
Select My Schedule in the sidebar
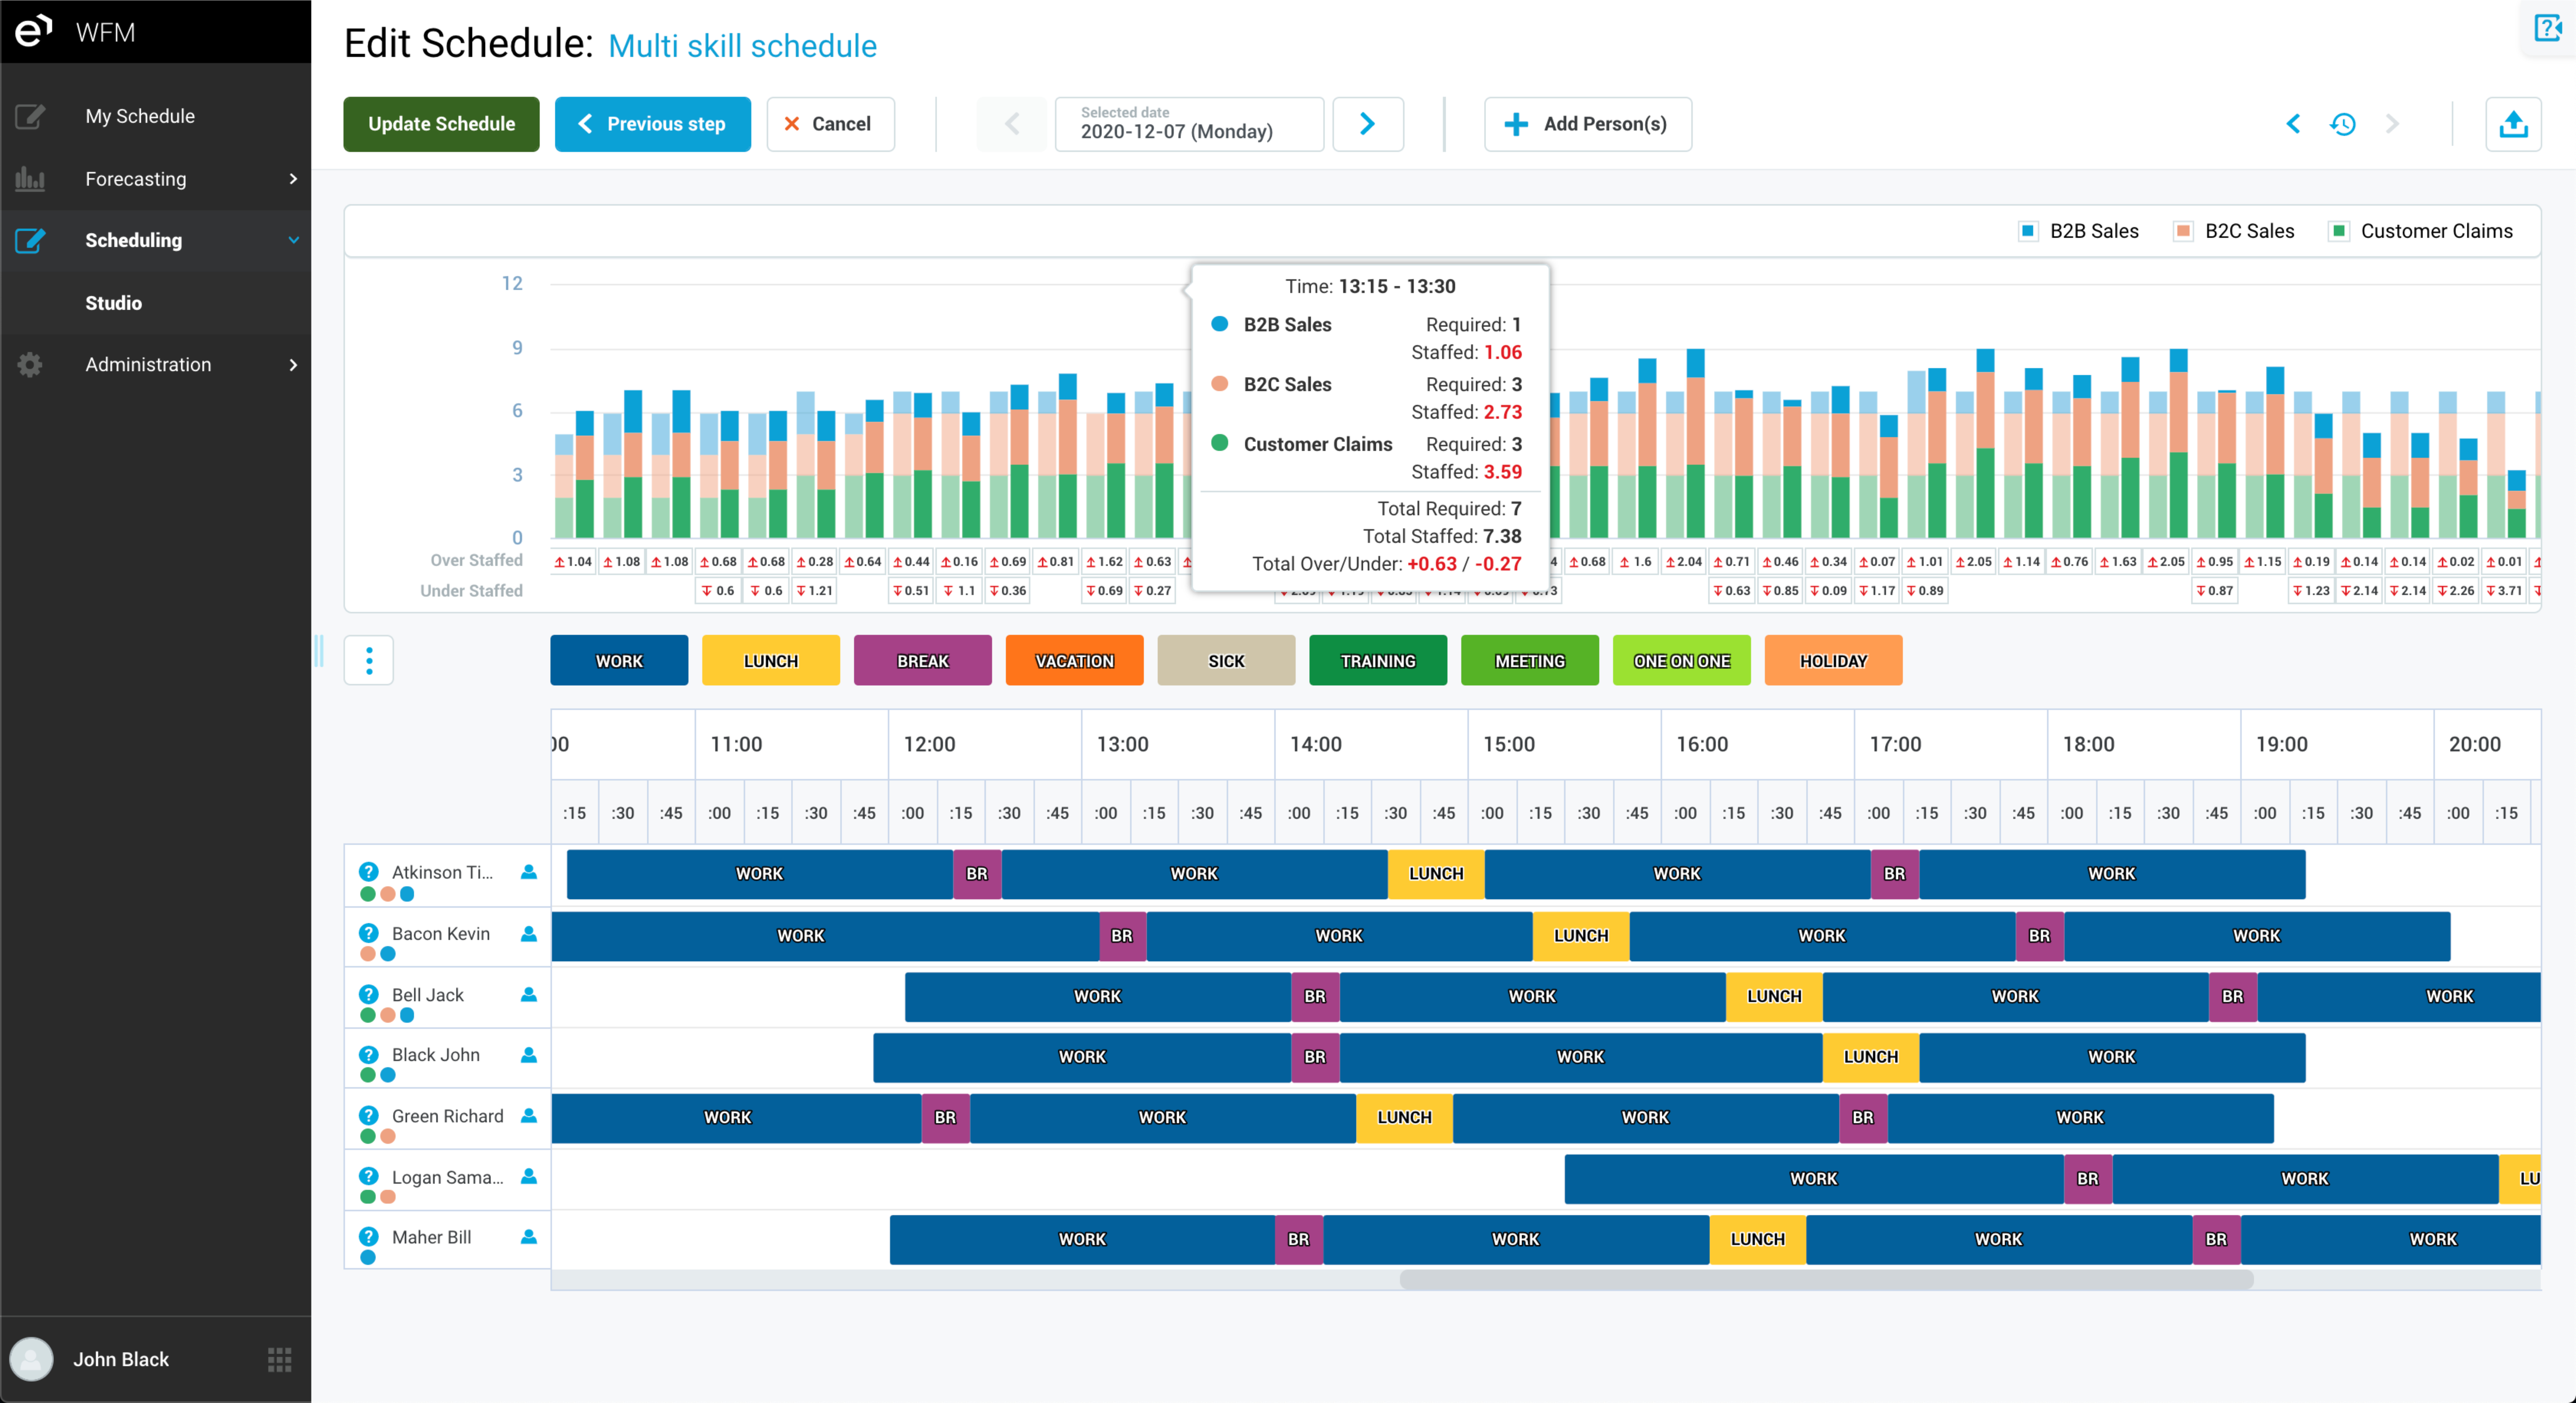pyautogui.click(x=140, y=116)
